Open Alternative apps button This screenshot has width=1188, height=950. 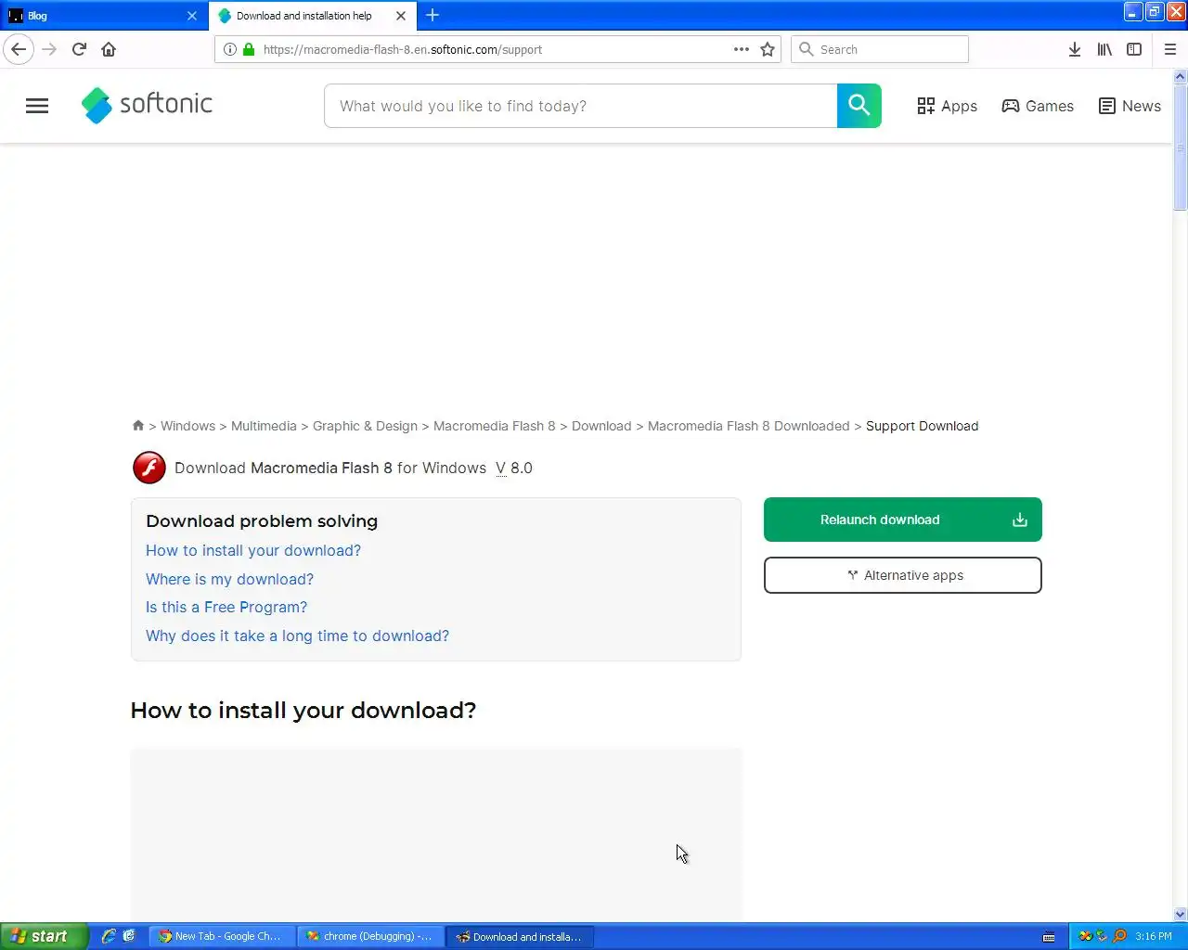902,575
